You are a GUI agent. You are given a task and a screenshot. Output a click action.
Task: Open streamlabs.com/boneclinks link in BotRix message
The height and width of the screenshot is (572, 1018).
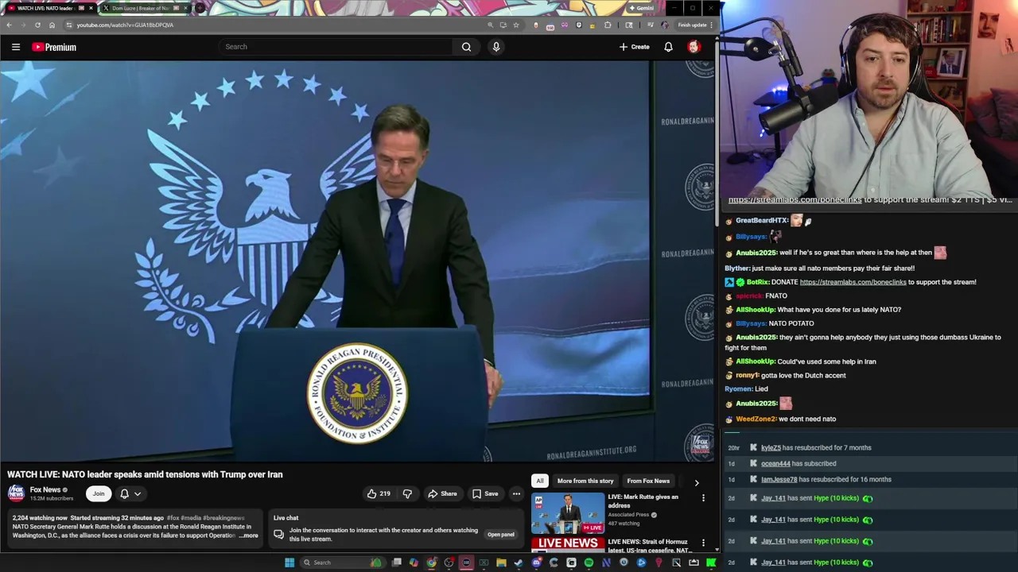[x=853, y=282]
